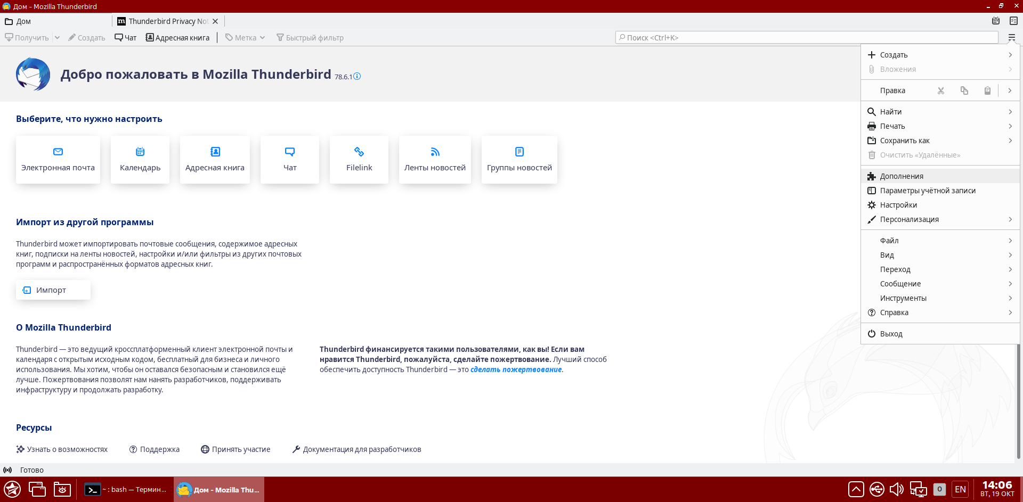Follow the сделать пожертвование link
The height and width of the screenshot is (502, 1023).
coord(516,369)
